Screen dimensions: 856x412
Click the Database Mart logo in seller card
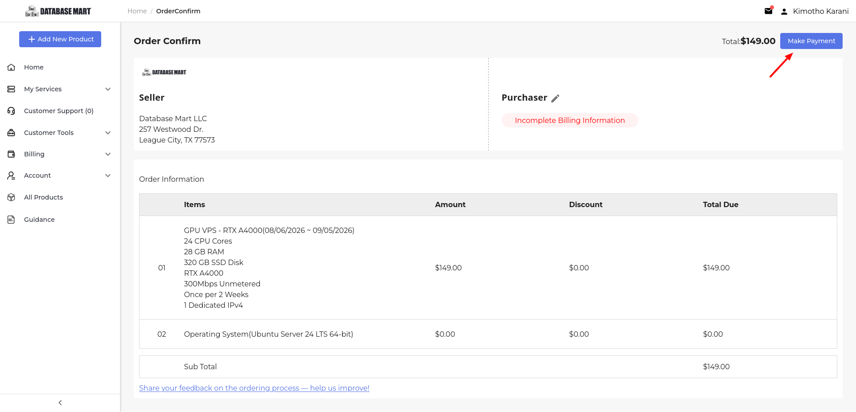[164, 72]
